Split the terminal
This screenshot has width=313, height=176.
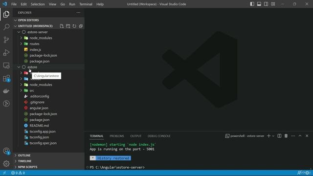pyautogui.click(x=279, y=136)
